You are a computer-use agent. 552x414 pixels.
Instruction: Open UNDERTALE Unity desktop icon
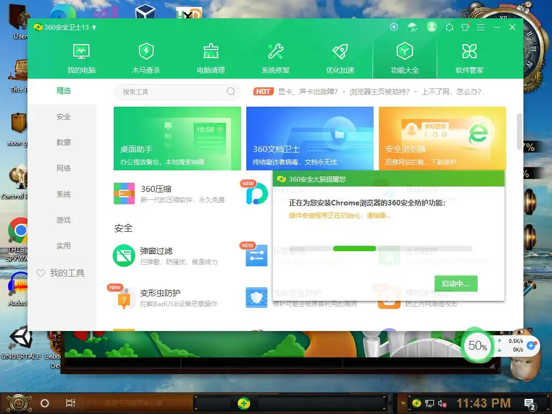tap(21, 337)
